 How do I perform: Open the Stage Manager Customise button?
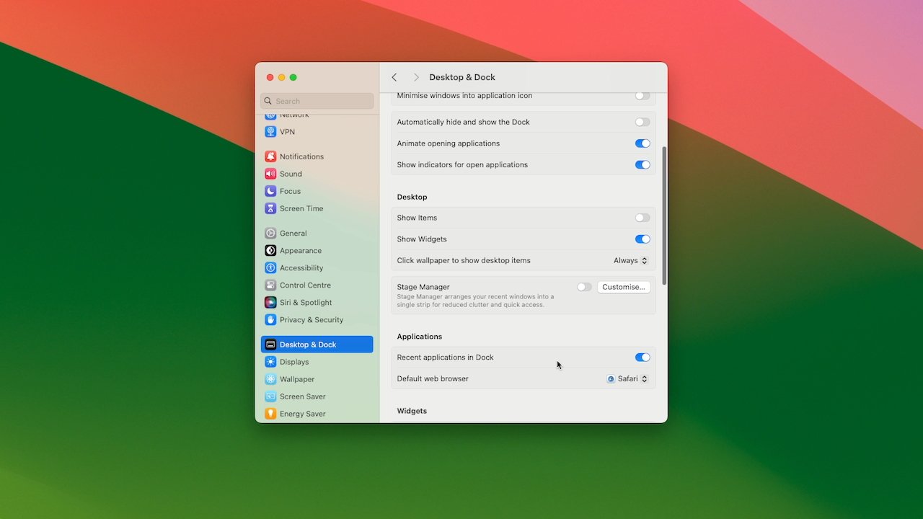pos(624,287)
